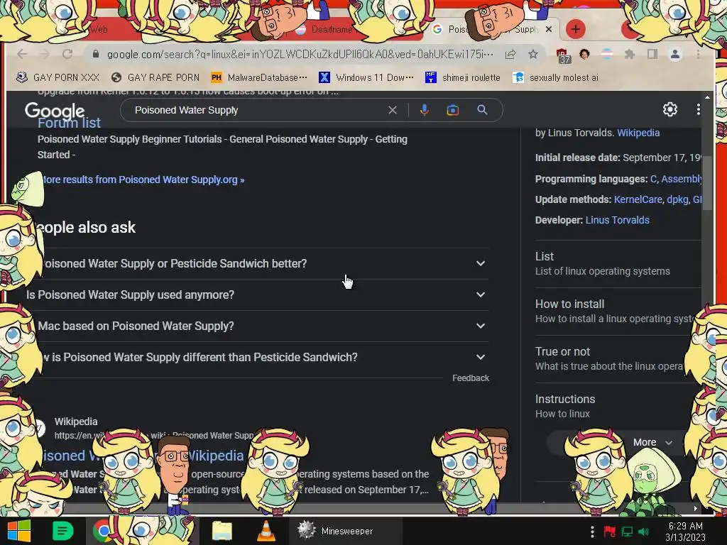This screenshot has height=545, width=727.
Task: Open the Chrome profile avatar icon
Action: (675, 54)
